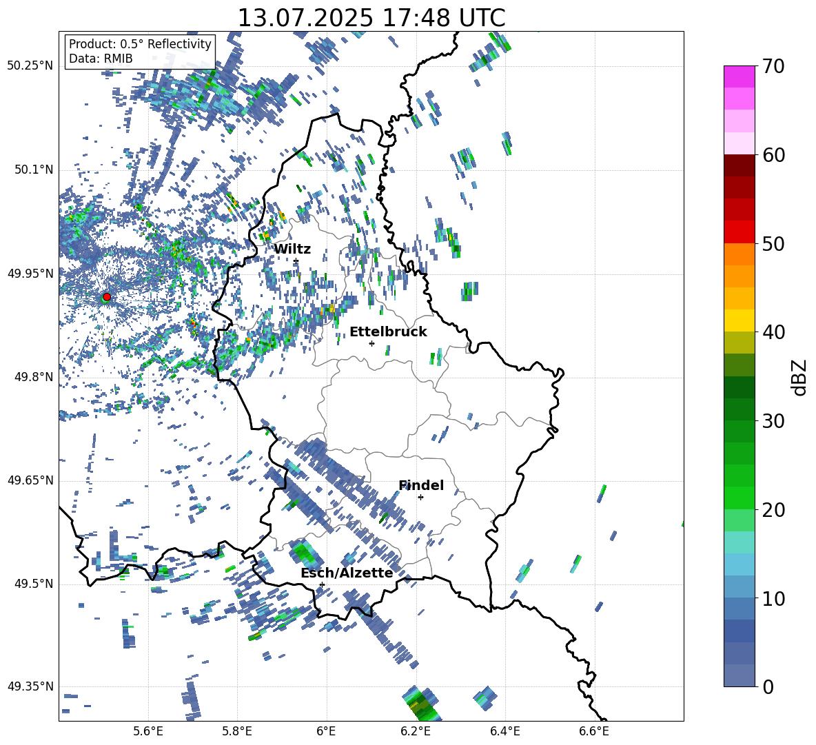Click the 5.6°E longitude label
The height and width of the screenshot is (745, 816).
coord(148,731)
